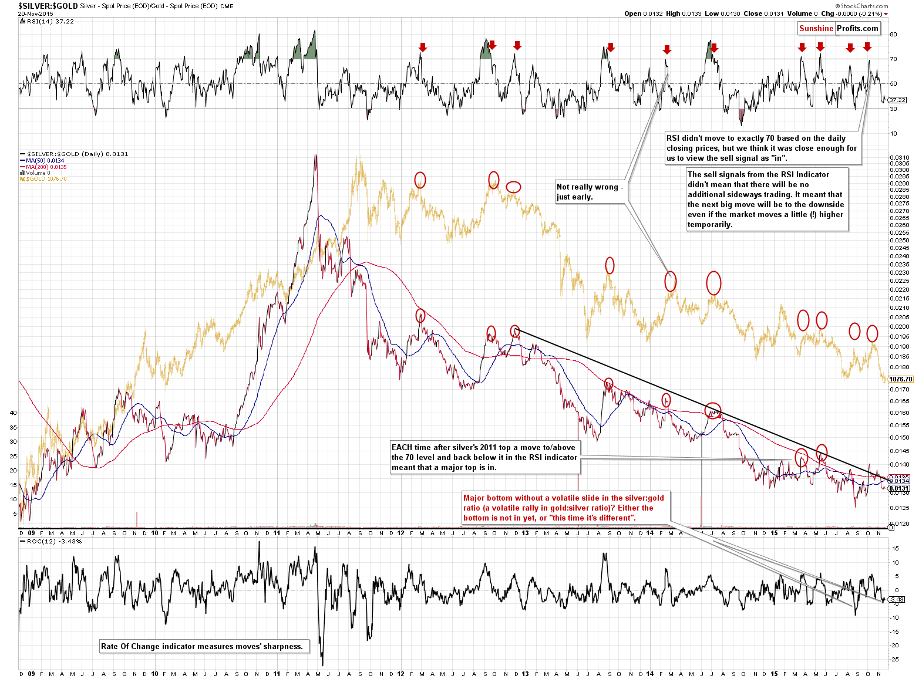Click the Chg -0.0000 (-0.21%) value
This screenshot has width=919, height=679.
851,13
